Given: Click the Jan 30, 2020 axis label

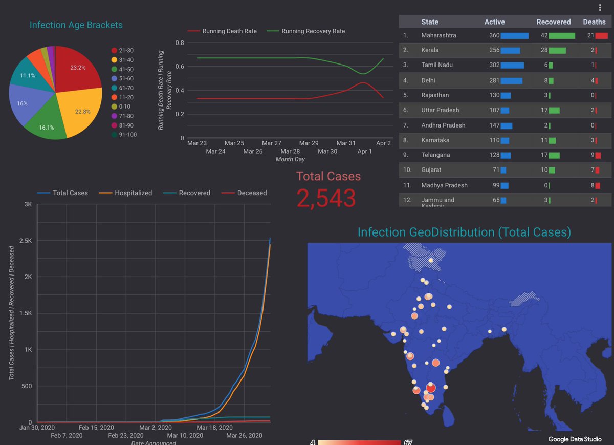Looking at the screenshot, I should tap(37, 427).
